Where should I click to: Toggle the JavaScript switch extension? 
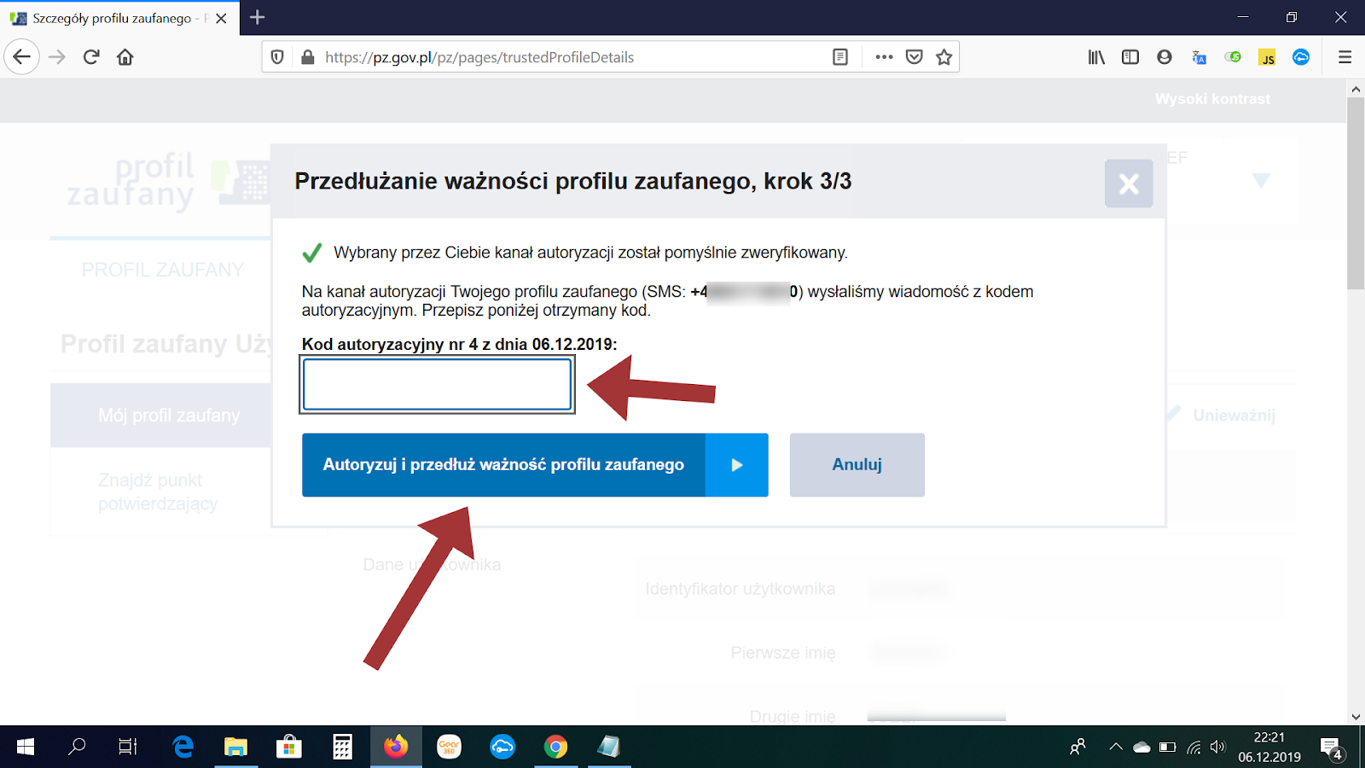point(1233,57)
